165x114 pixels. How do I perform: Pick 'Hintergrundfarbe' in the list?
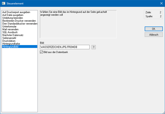(11, 44)
